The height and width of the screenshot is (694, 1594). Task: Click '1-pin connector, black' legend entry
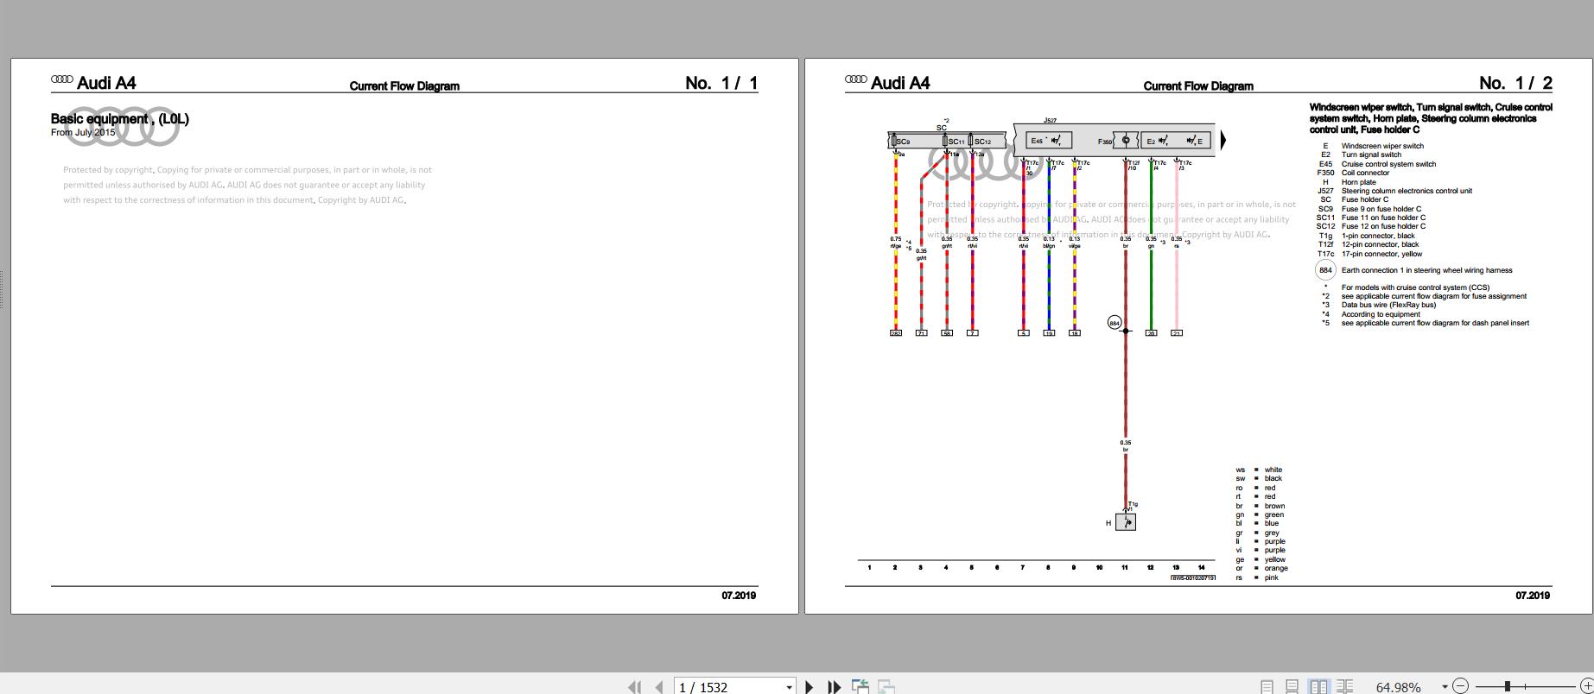1378,236
